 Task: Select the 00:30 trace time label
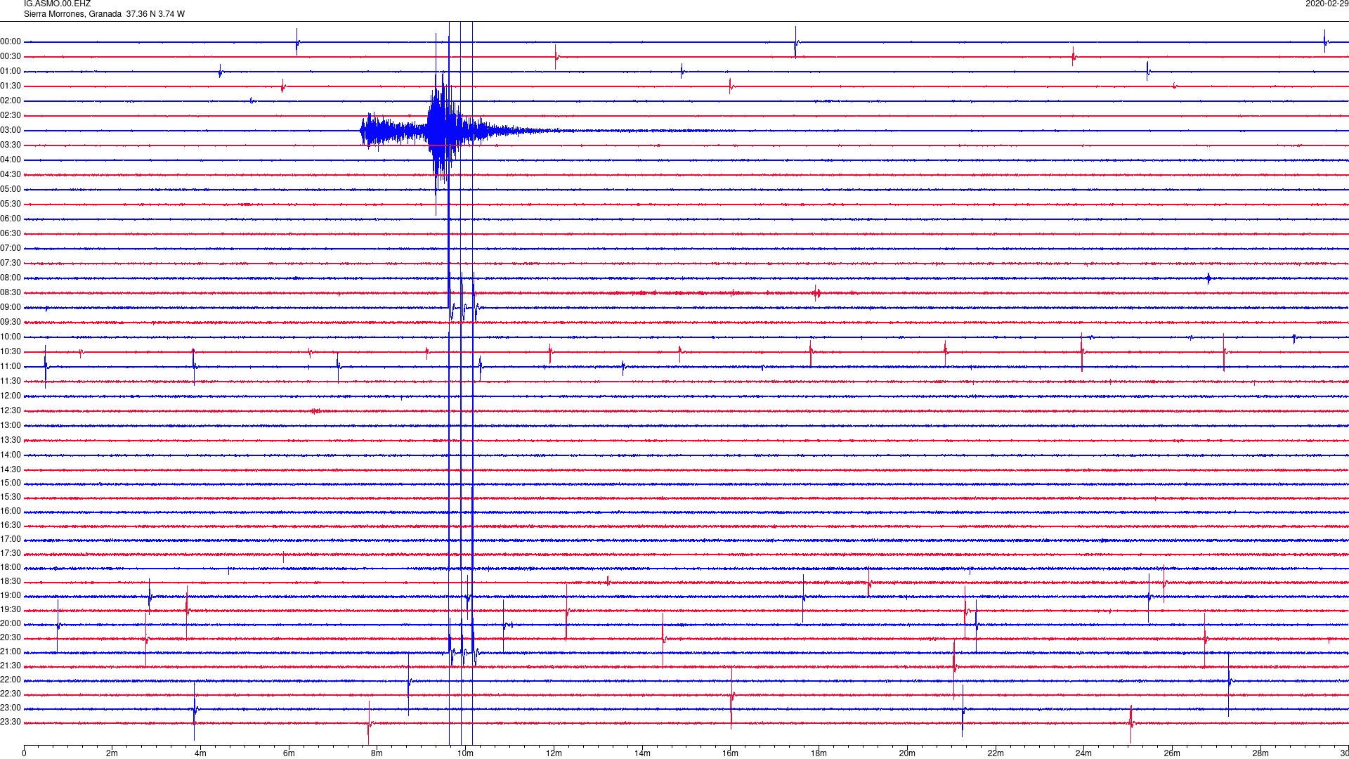[x=11, y=57]
